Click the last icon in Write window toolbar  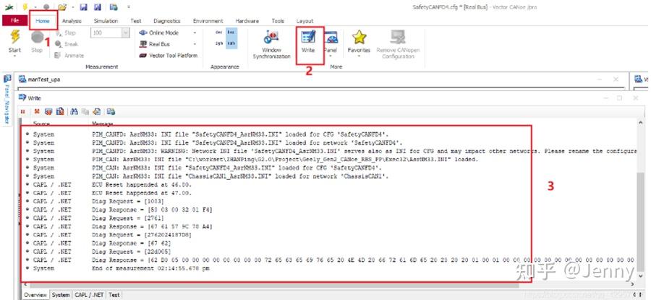click(x=111, y=111)
